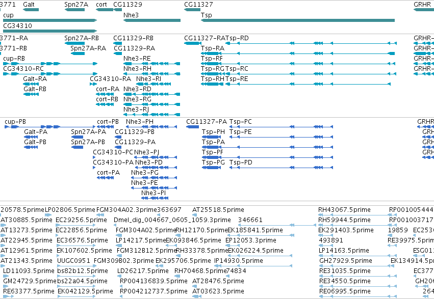Select the EC29256.5prime EST label
Image resolution: width=434 pixels, height=299 pixels.
pos(81,220)
